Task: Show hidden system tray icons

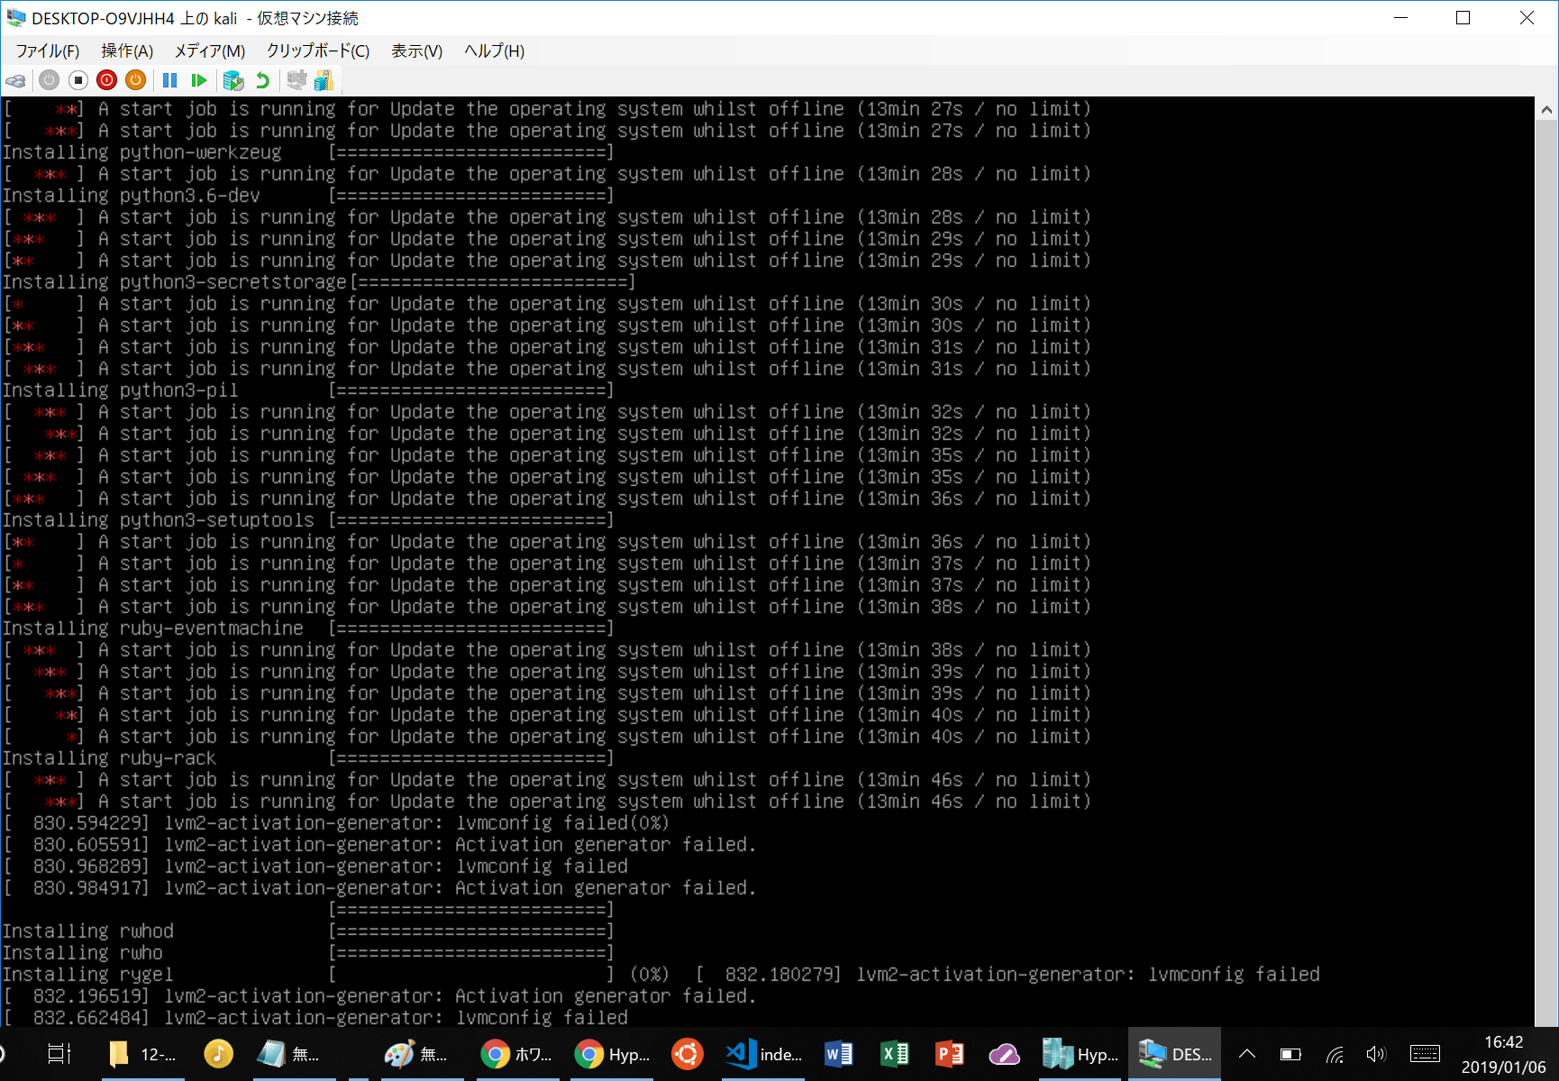Action: (1247, 1054)
